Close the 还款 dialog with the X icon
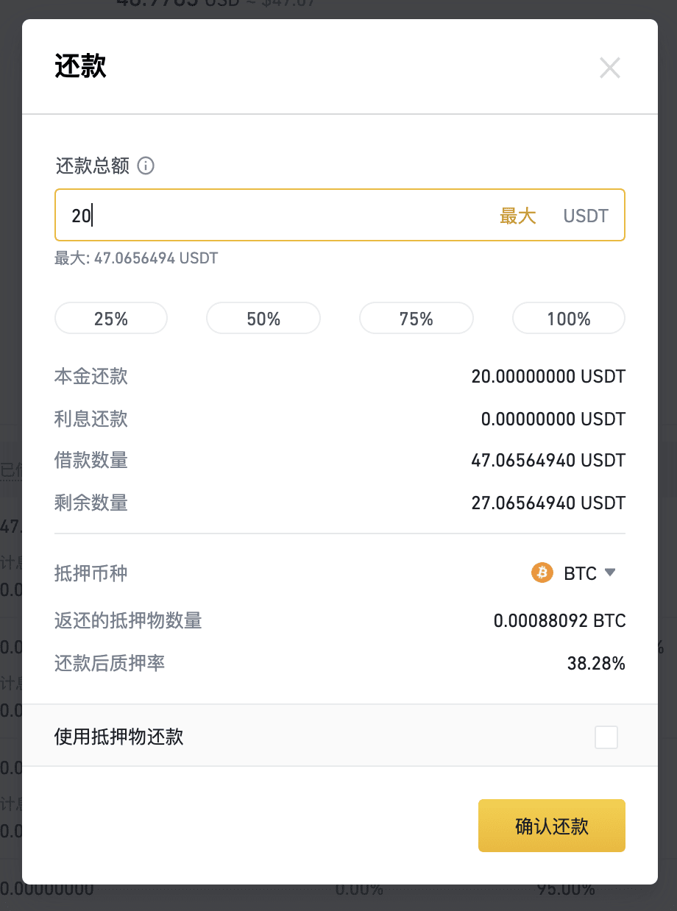 click(610, 68)
